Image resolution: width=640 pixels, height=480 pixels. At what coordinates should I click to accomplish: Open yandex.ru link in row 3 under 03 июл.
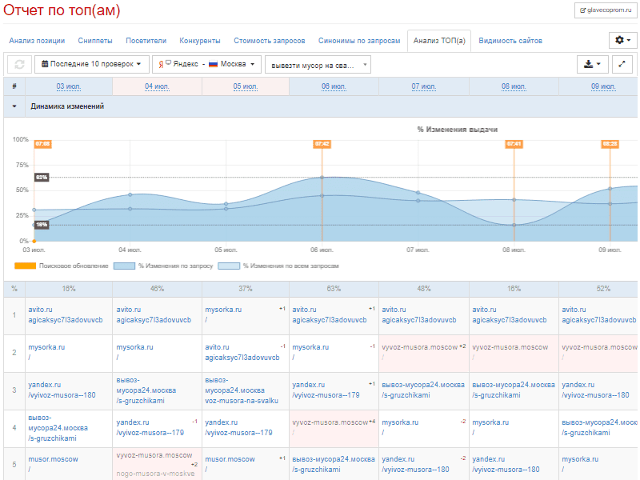45,385
